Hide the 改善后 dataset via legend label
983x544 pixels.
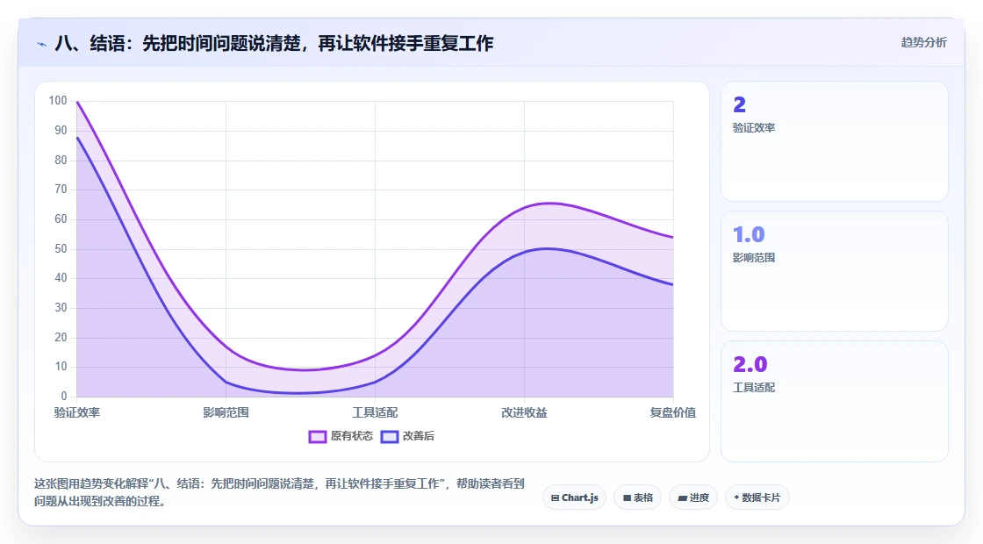pyautogui.click(x=418, y=436)
